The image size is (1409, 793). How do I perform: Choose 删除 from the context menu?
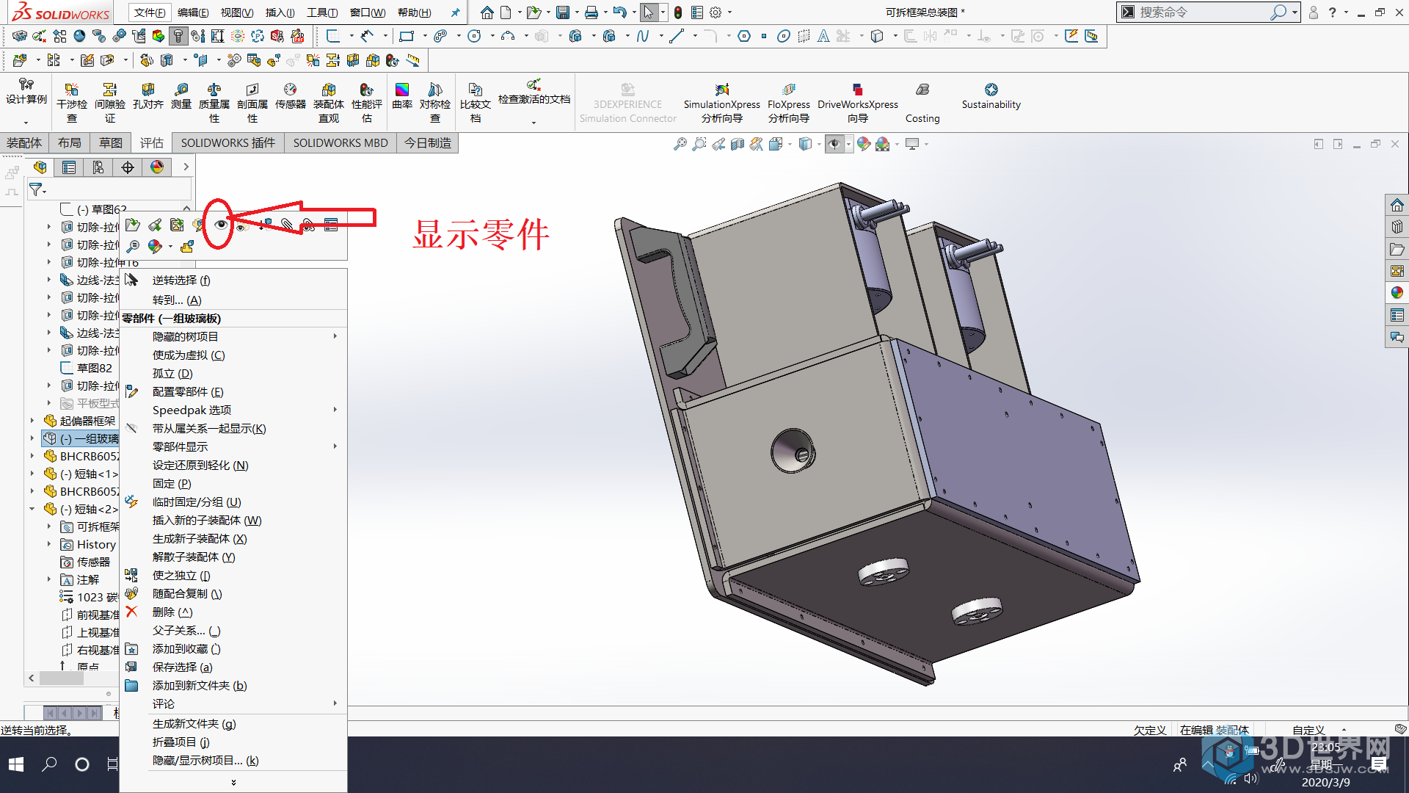coord(172,612)
